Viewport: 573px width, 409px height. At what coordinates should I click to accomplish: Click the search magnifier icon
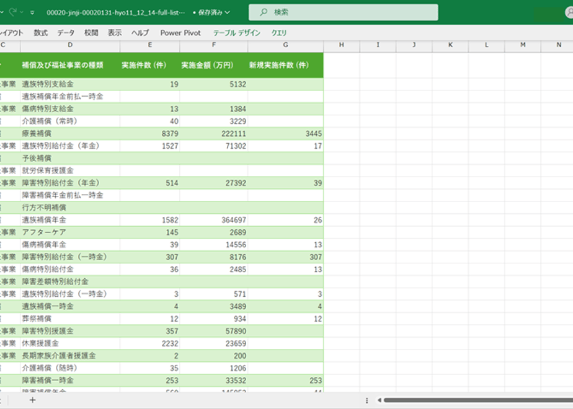click(x=264, y=12)
